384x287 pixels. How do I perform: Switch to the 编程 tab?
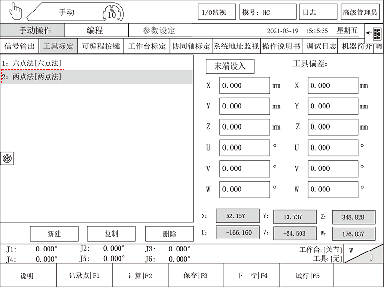pos(96,30)
